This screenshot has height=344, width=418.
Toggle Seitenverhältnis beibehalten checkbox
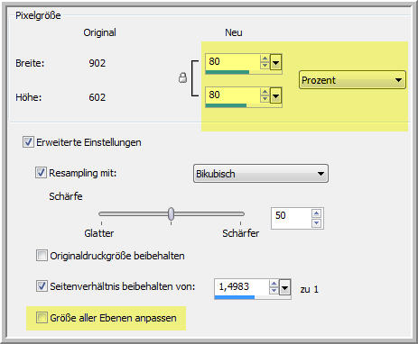[x=42, y=285]
